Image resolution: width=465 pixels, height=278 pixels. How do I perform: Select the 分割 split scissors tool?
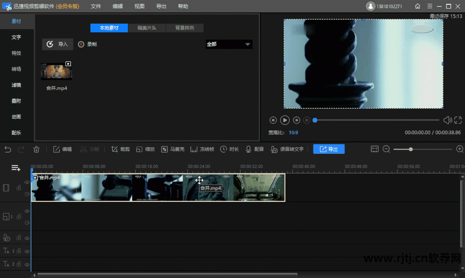click(x=89, y=149)
